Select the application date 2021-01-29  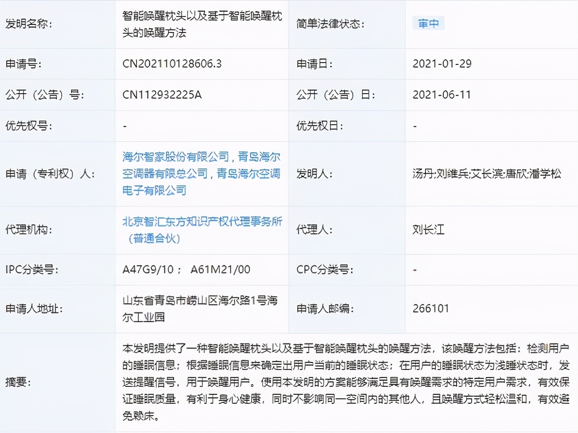(442, 64)
